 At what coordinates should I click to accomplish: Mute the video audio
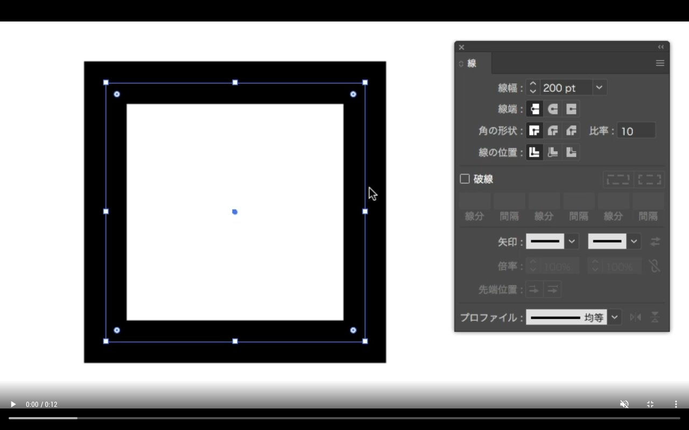tap(624, 404)
